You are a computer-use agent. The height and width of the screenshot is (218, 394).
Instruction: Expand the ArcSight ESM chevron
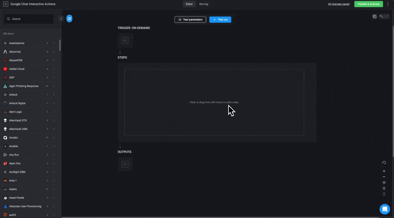point(54,172)
